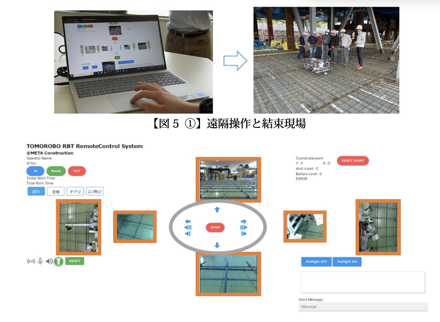Image resolution: width=440 pixels, height=322 pixels.
Task: Click the broadcast signal icon
Action: point(31,261)
